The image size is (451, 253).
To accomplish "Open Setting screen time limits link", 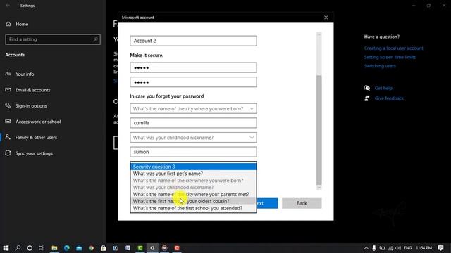I will tap(390, 57).
